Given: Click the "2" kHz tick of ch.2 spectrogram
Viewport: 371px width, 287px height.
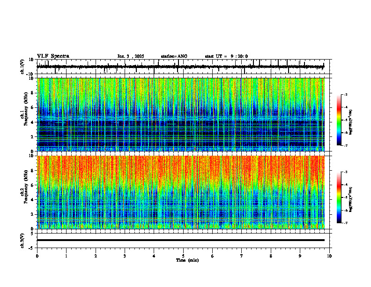Looking at the screenshot, I should coord(33,214).
